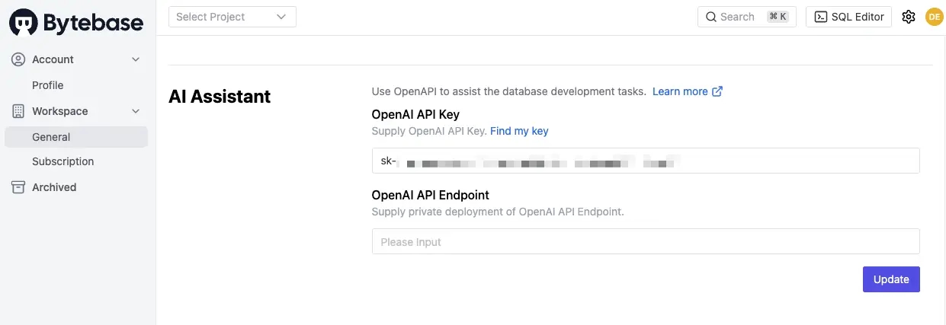Click the Archived box icon
The width and height of the screenshot is (946, 325).
[18, 187]
